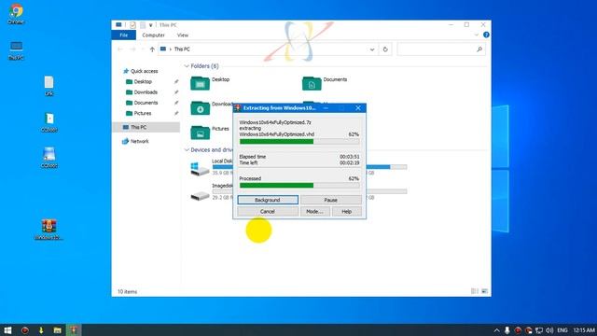This screenshot has width=597, height=336.
Task: Open the Pictures folder icon in Folders
Action: pyautogui.click(x=200, y=133)
